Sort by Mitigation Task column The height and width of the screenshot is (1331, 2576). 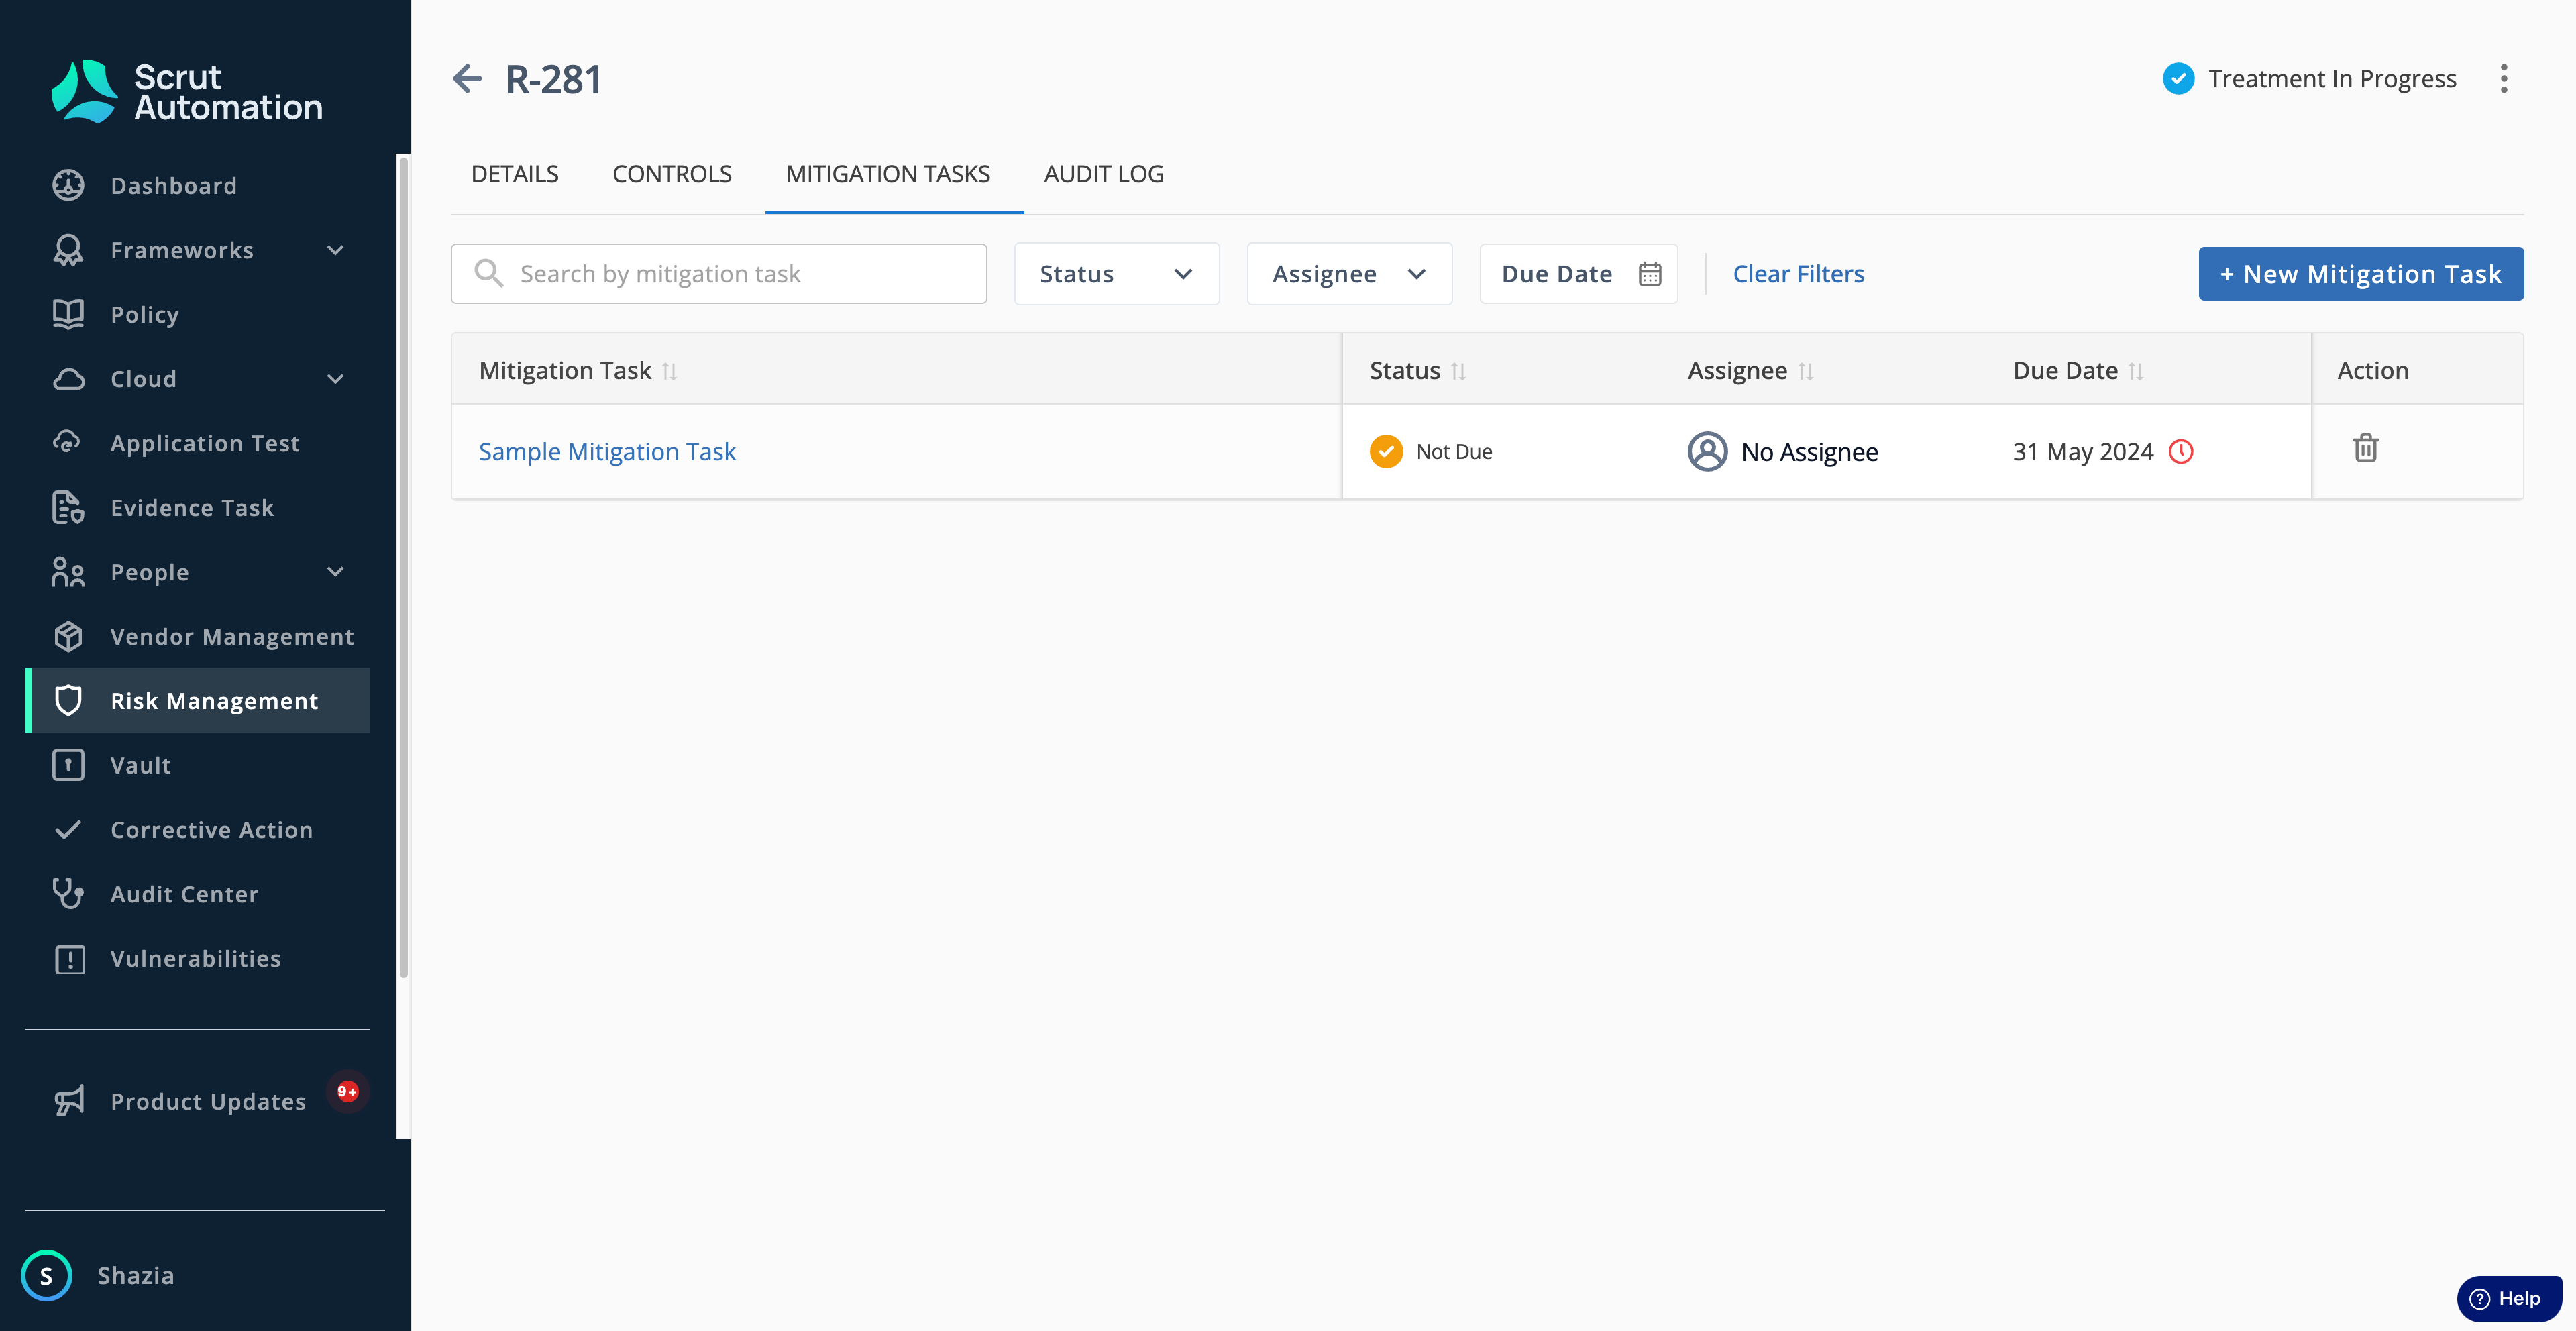(x=669, y=371)
